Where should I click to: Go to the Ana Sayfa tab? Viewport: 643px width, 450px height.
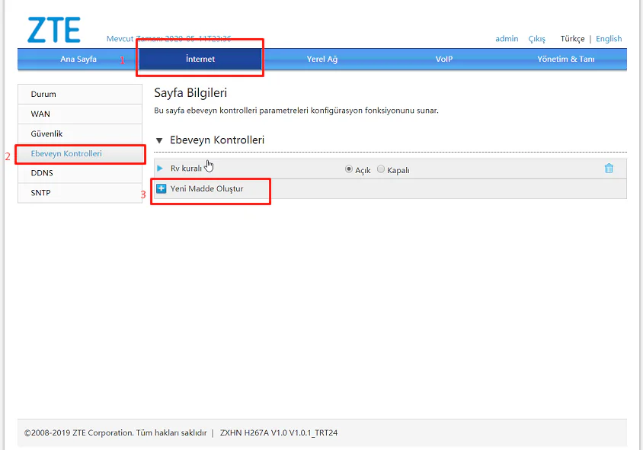78,59
